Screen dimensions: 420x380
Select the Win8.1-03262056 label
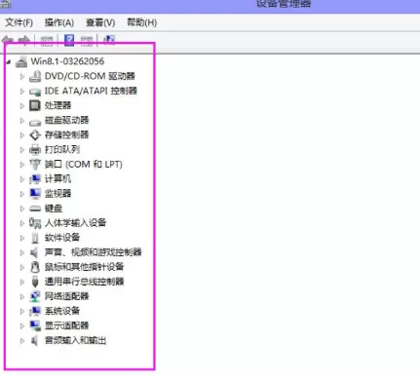(x=67, y=61)
